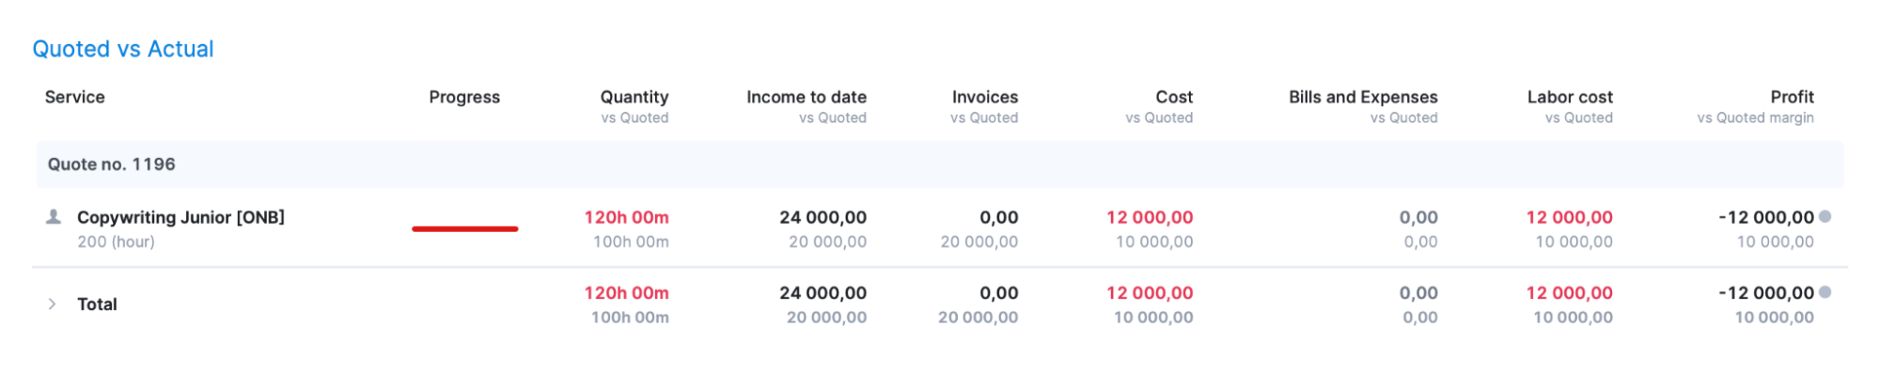Click the Profit column header
The image size is (1879, 373).
tap(1792, 97)
